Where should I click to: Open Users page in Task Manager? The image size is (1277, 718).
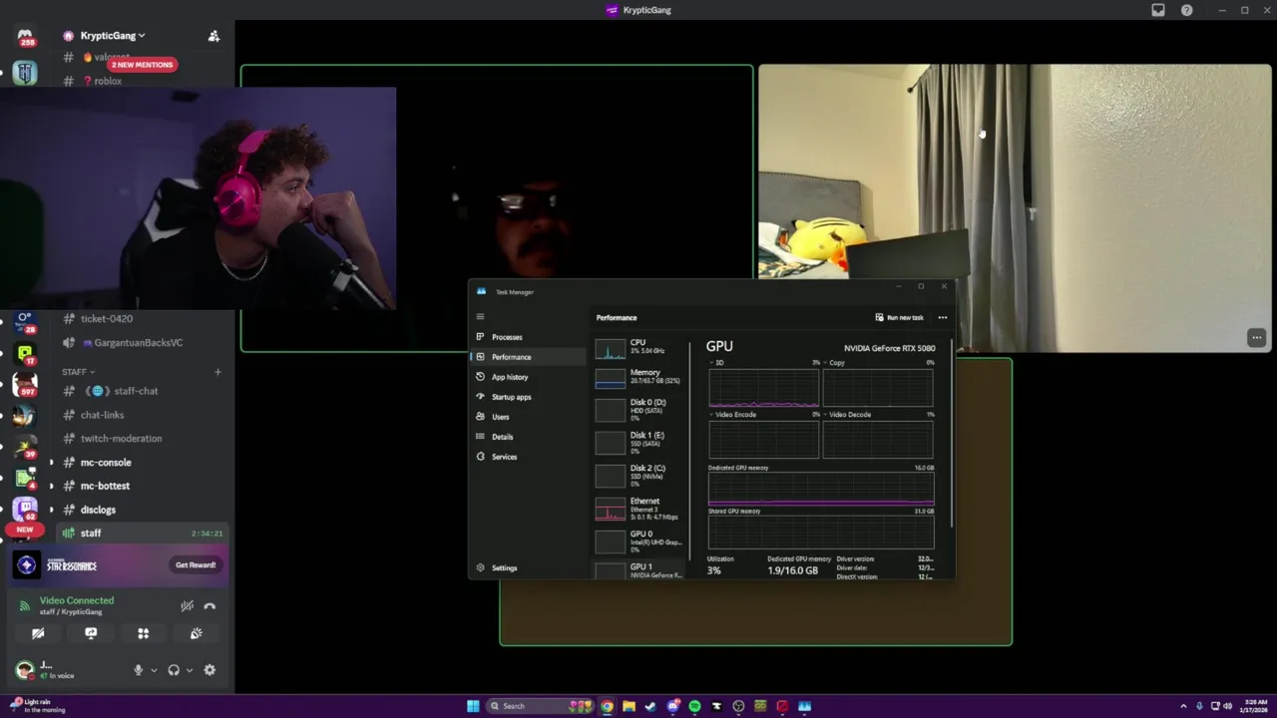pyautogui.click(x=529, y=417)
